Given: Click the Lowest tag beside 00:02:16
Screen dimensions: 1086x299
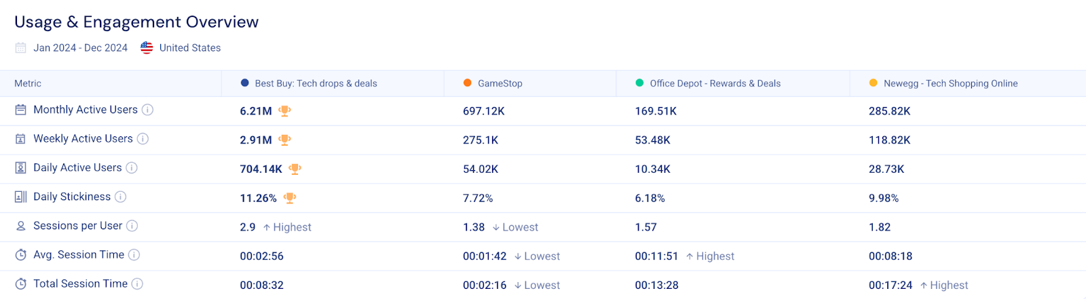Looking at the screenshot, I should click(x=537, y=286).
